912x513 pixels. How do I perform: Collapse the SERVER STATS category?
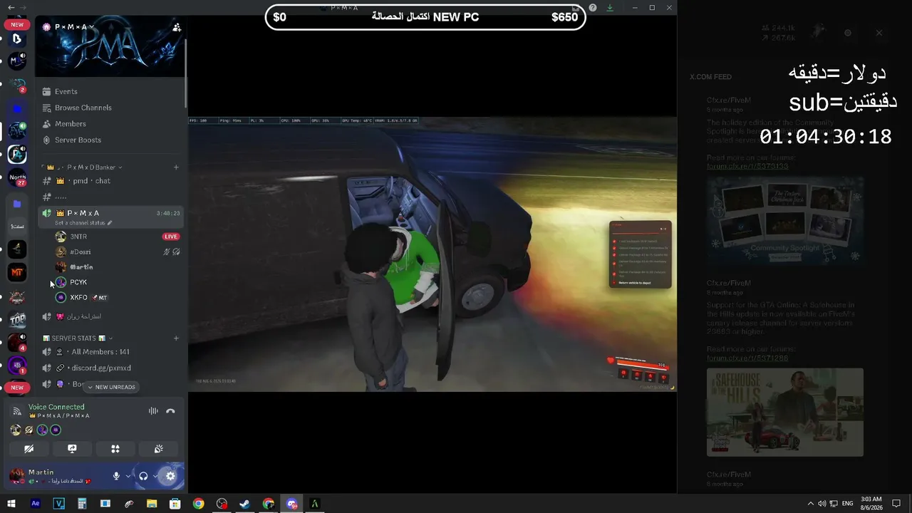[x=78, y=338]
